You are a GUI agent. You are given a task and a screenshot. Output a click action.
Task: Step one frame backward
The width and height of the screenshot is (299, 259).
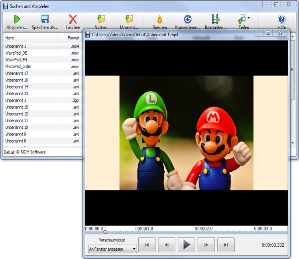click(167, 245)
